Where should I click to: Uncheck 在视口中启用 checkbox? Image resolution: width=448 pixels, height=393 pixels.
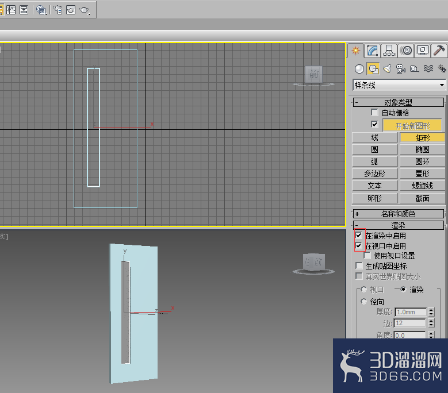pyautogui.click(x=358, y=246)
